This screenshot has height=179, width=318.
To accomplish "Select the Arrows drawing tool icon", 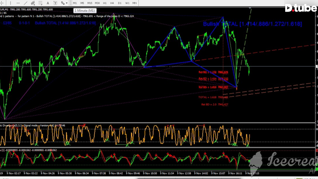I will point(63,3).
